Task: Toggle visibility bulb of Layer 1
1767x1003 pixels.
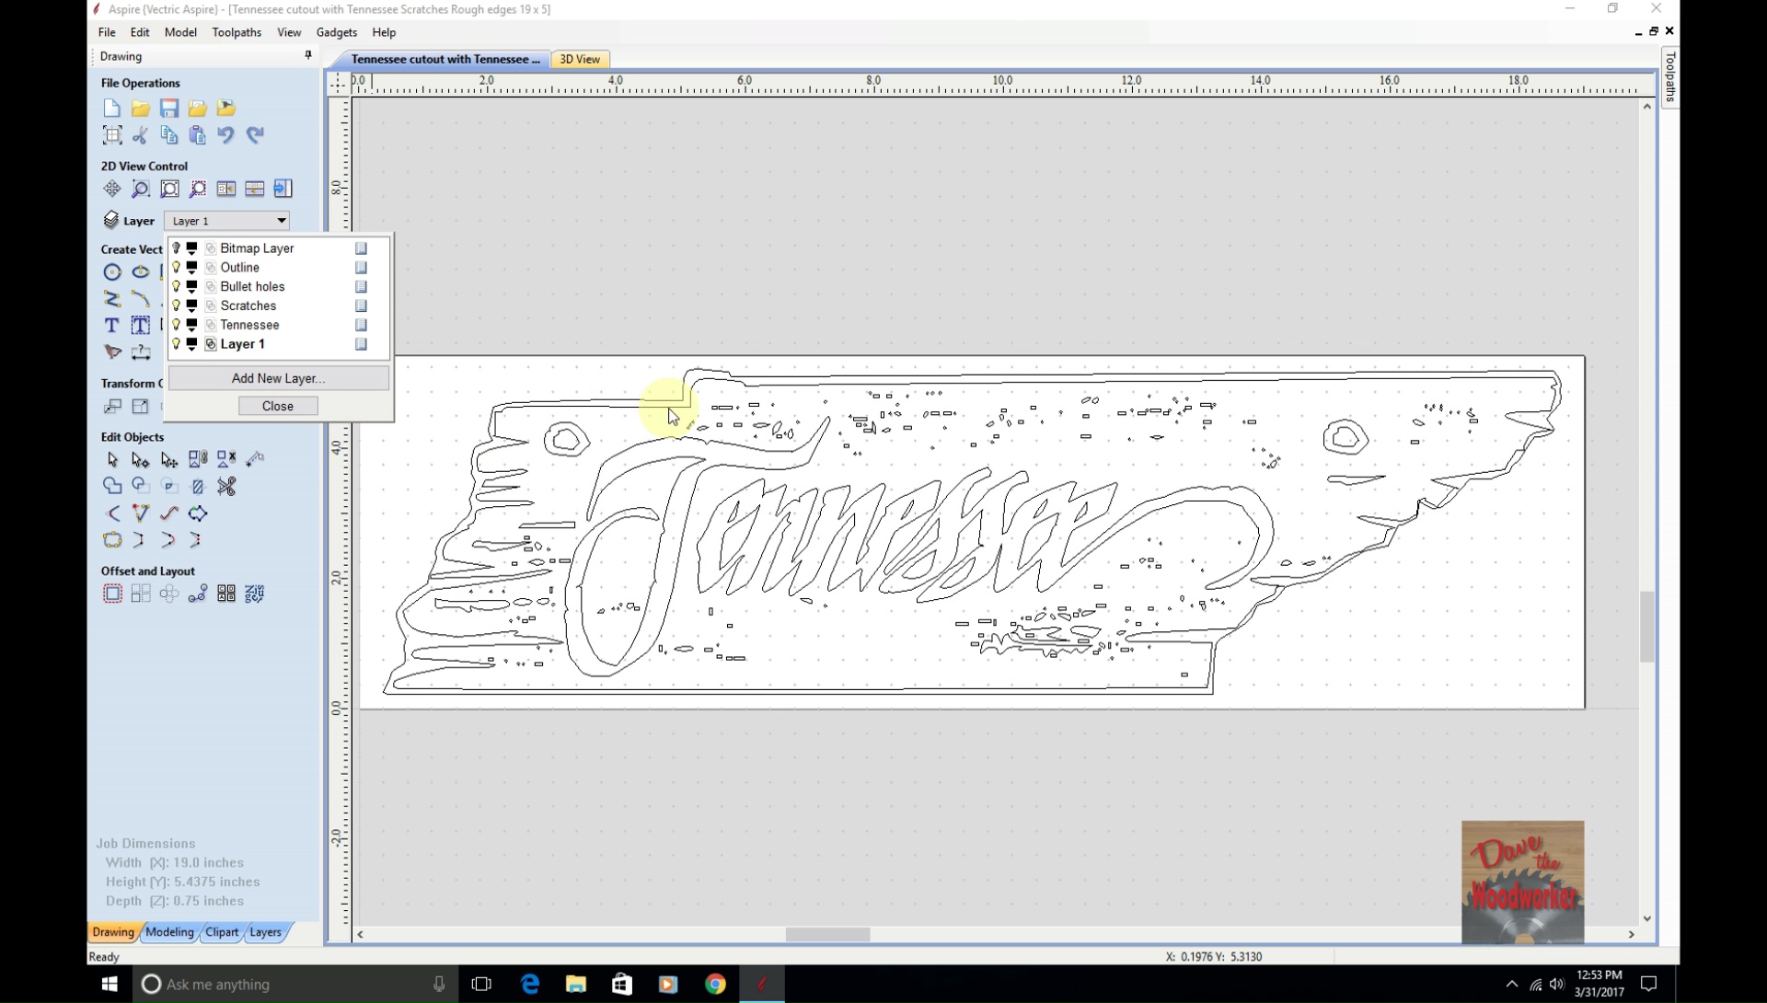Action: [177, 344]
